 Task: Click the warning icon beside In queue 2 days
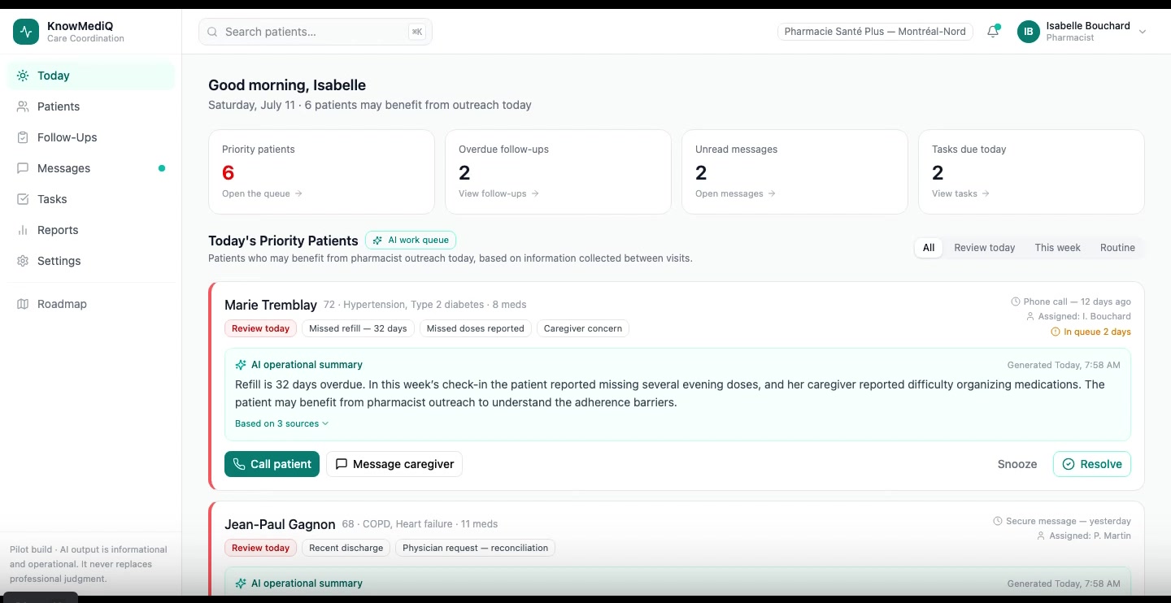pyautogui.click(x=1056, y=332)
